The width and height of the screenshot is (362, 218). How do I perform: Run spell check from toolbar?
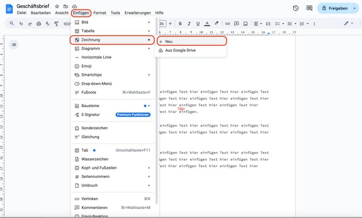[47, 23]
